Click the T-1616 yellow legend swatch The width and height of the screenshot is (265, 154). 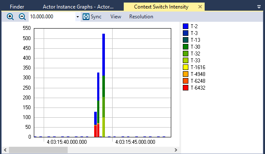pyautogui.click(x=185, y=67)
